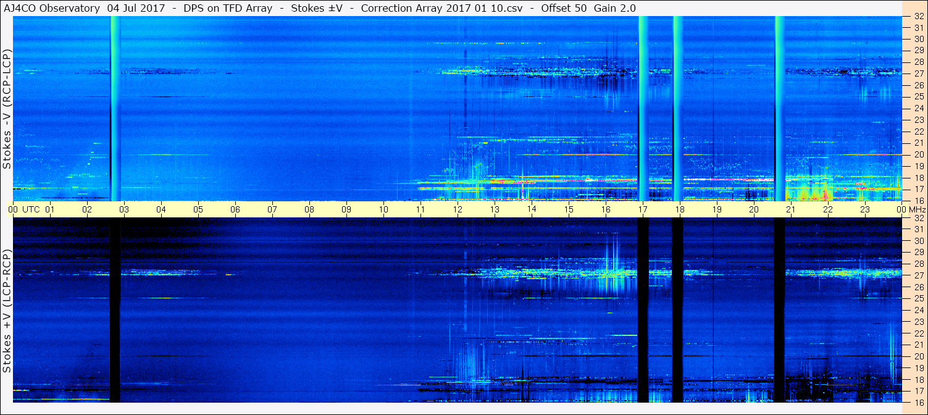This screenshot has height=415, width=928.
Task: Click the 09 hour tick label
Action: [346, 209]
